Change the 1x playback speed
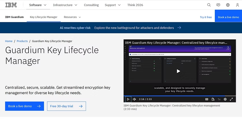The width and height of the screenshot is (242, 120). coord(219,99)
